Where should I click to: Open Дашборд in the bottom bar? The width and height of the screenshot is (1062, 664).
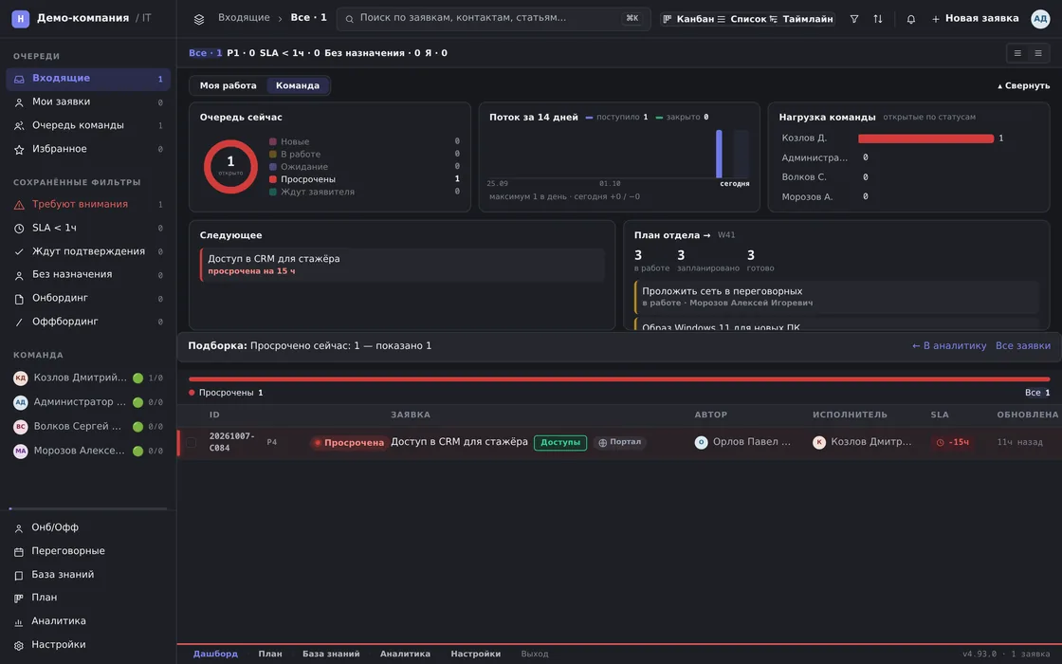pos(215,654)
